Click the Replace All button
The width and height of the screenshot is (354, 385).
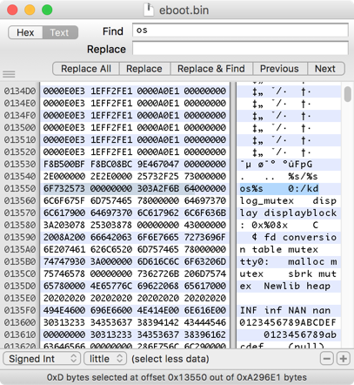pos(86,69)
